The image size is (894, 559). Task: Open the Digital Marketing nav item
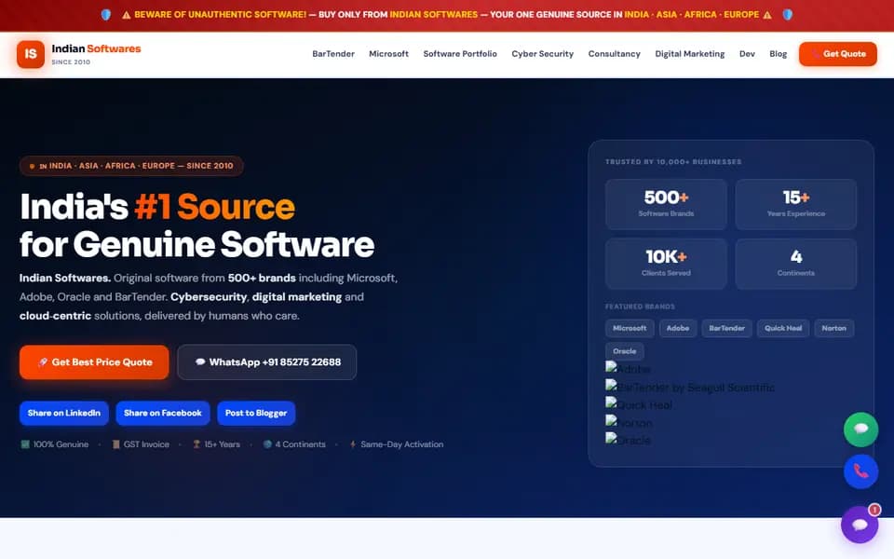(690, 54)
